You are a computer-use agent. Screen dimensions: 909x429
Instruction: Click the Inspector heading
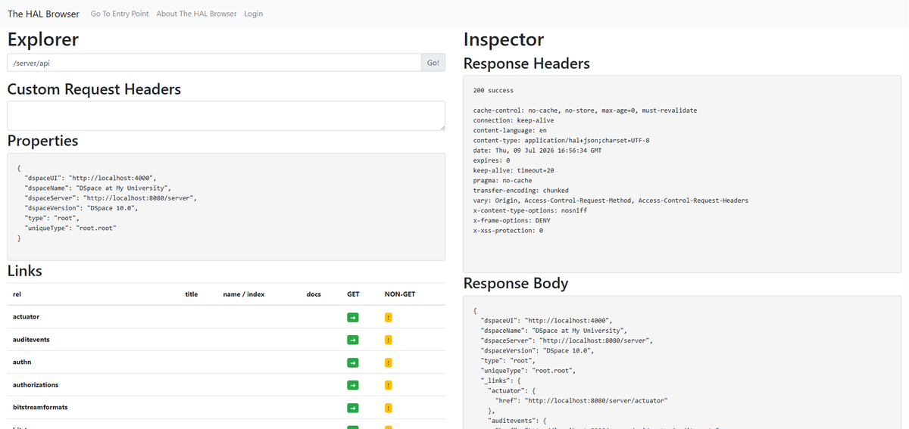point(504,39)
